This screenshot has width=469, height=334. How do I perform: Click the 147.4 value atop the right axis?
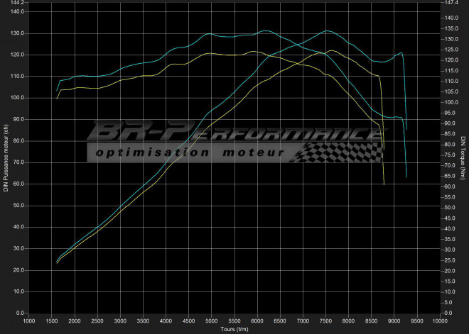coord(451,3)
